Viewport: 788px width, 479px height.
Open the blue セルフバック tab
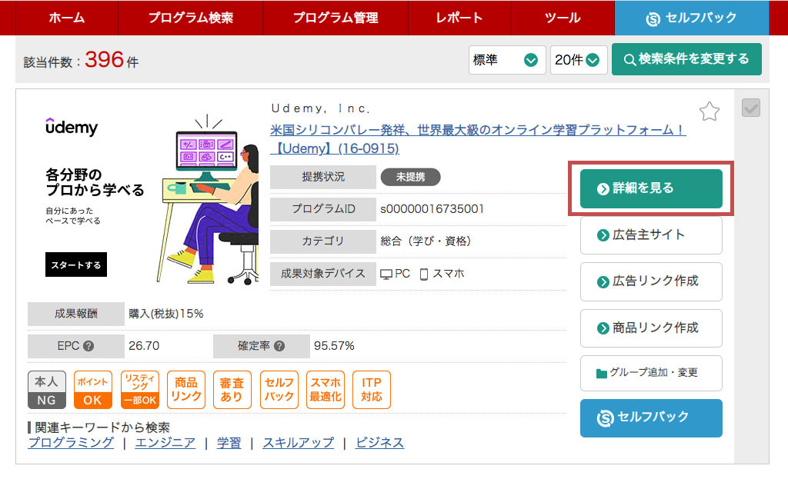pos(692,18)
